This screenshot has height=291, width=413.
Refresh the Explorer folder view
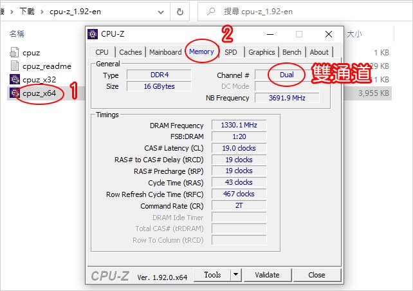pos(180,12)
